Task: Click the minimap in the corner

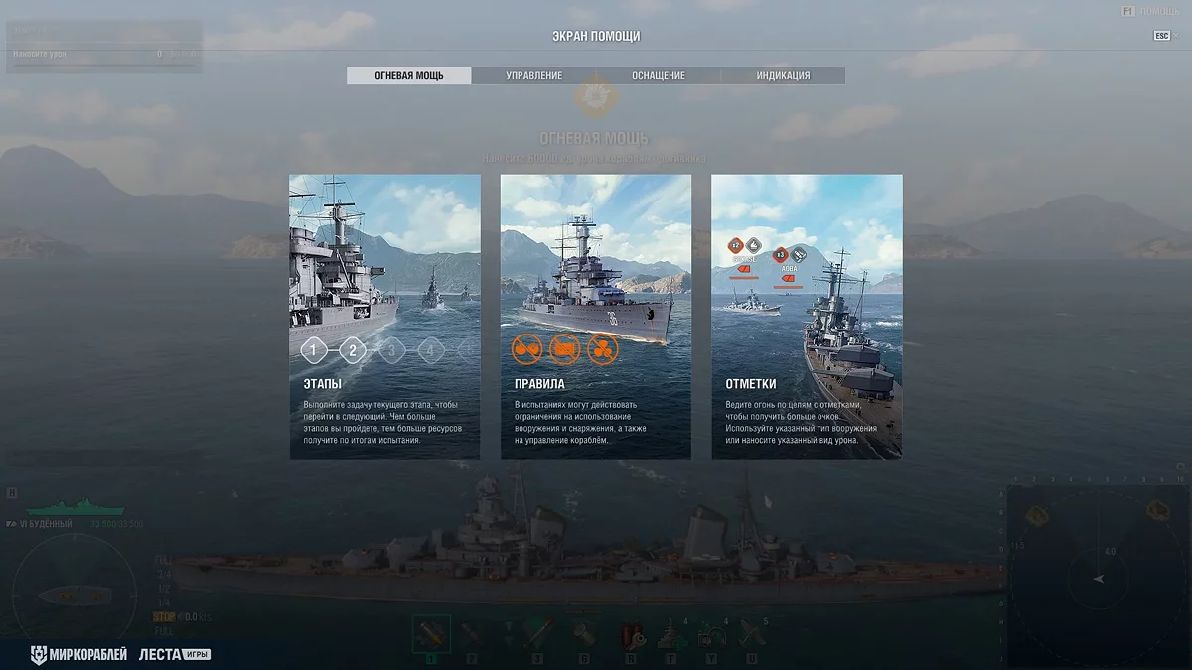Action: 1098,576
